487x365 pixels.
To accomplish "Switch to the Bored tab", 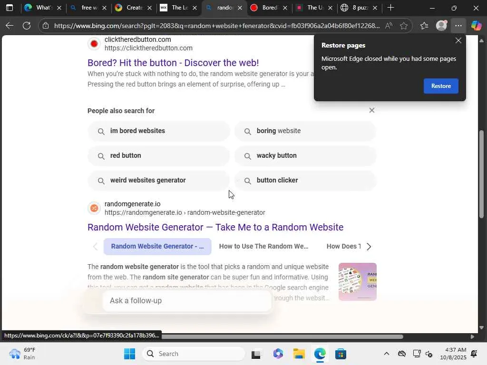I will pos(268,8).
